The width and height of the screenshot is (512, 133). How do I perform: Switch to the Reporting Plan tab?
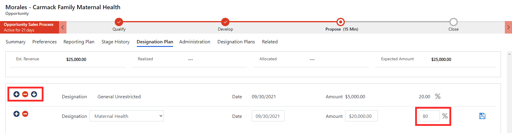tap(79, 42)
